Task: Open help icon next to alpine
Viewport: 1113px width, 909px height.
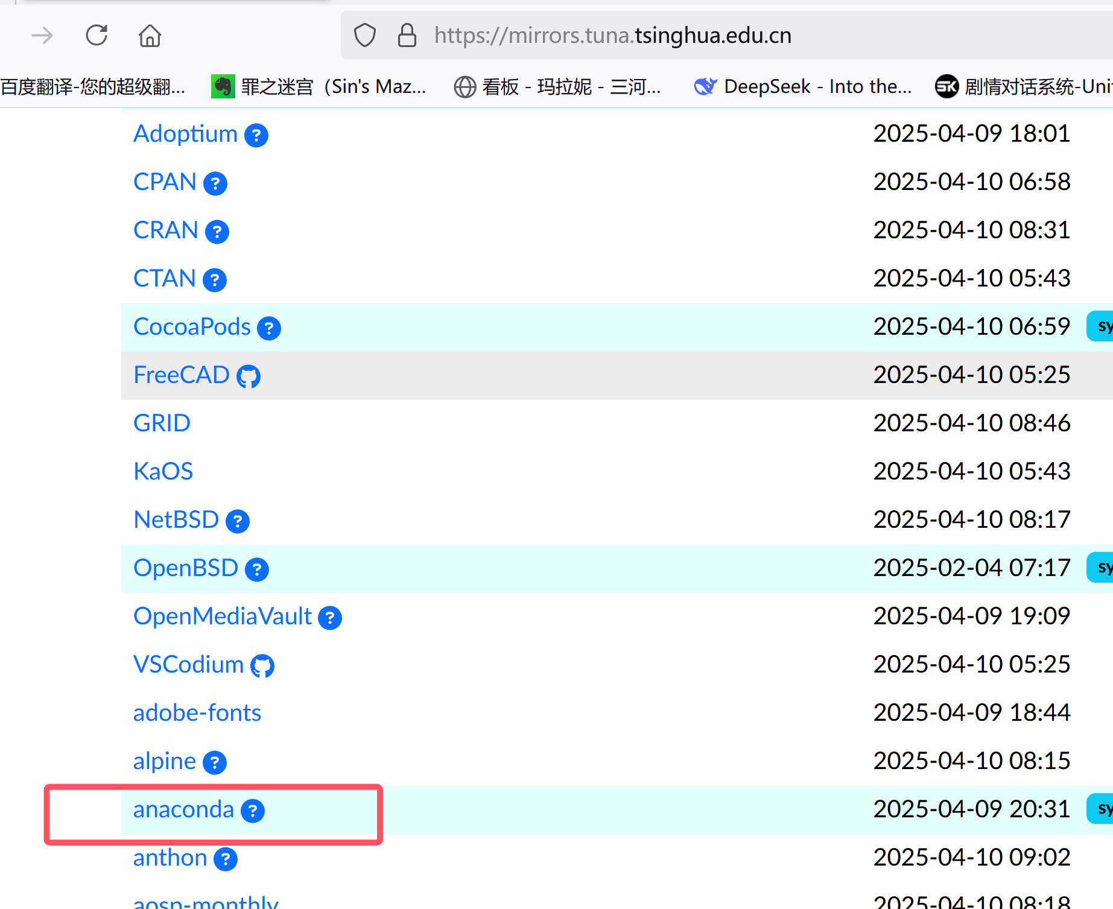Action: coord(215,762)
